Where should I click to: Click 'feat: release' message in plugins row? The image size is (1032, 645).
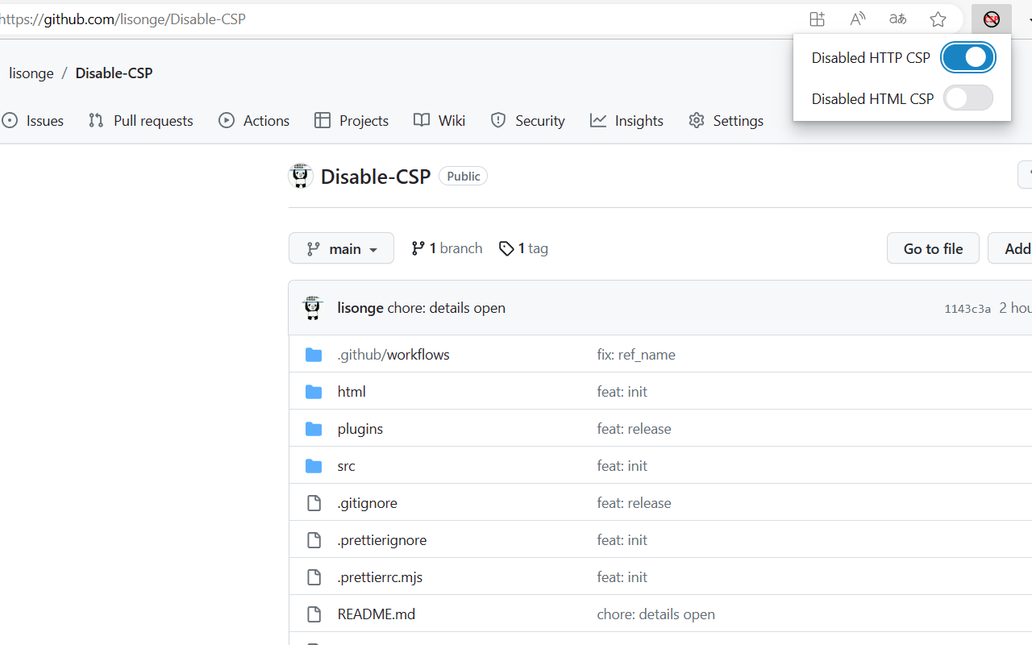pos(634,428)
